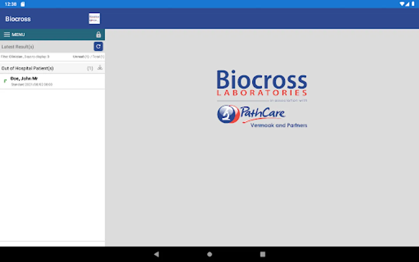Viewport: 419px width, 262px height.
Task: Refresh the Latest Result(s) list
Action: tap(98, 46)
